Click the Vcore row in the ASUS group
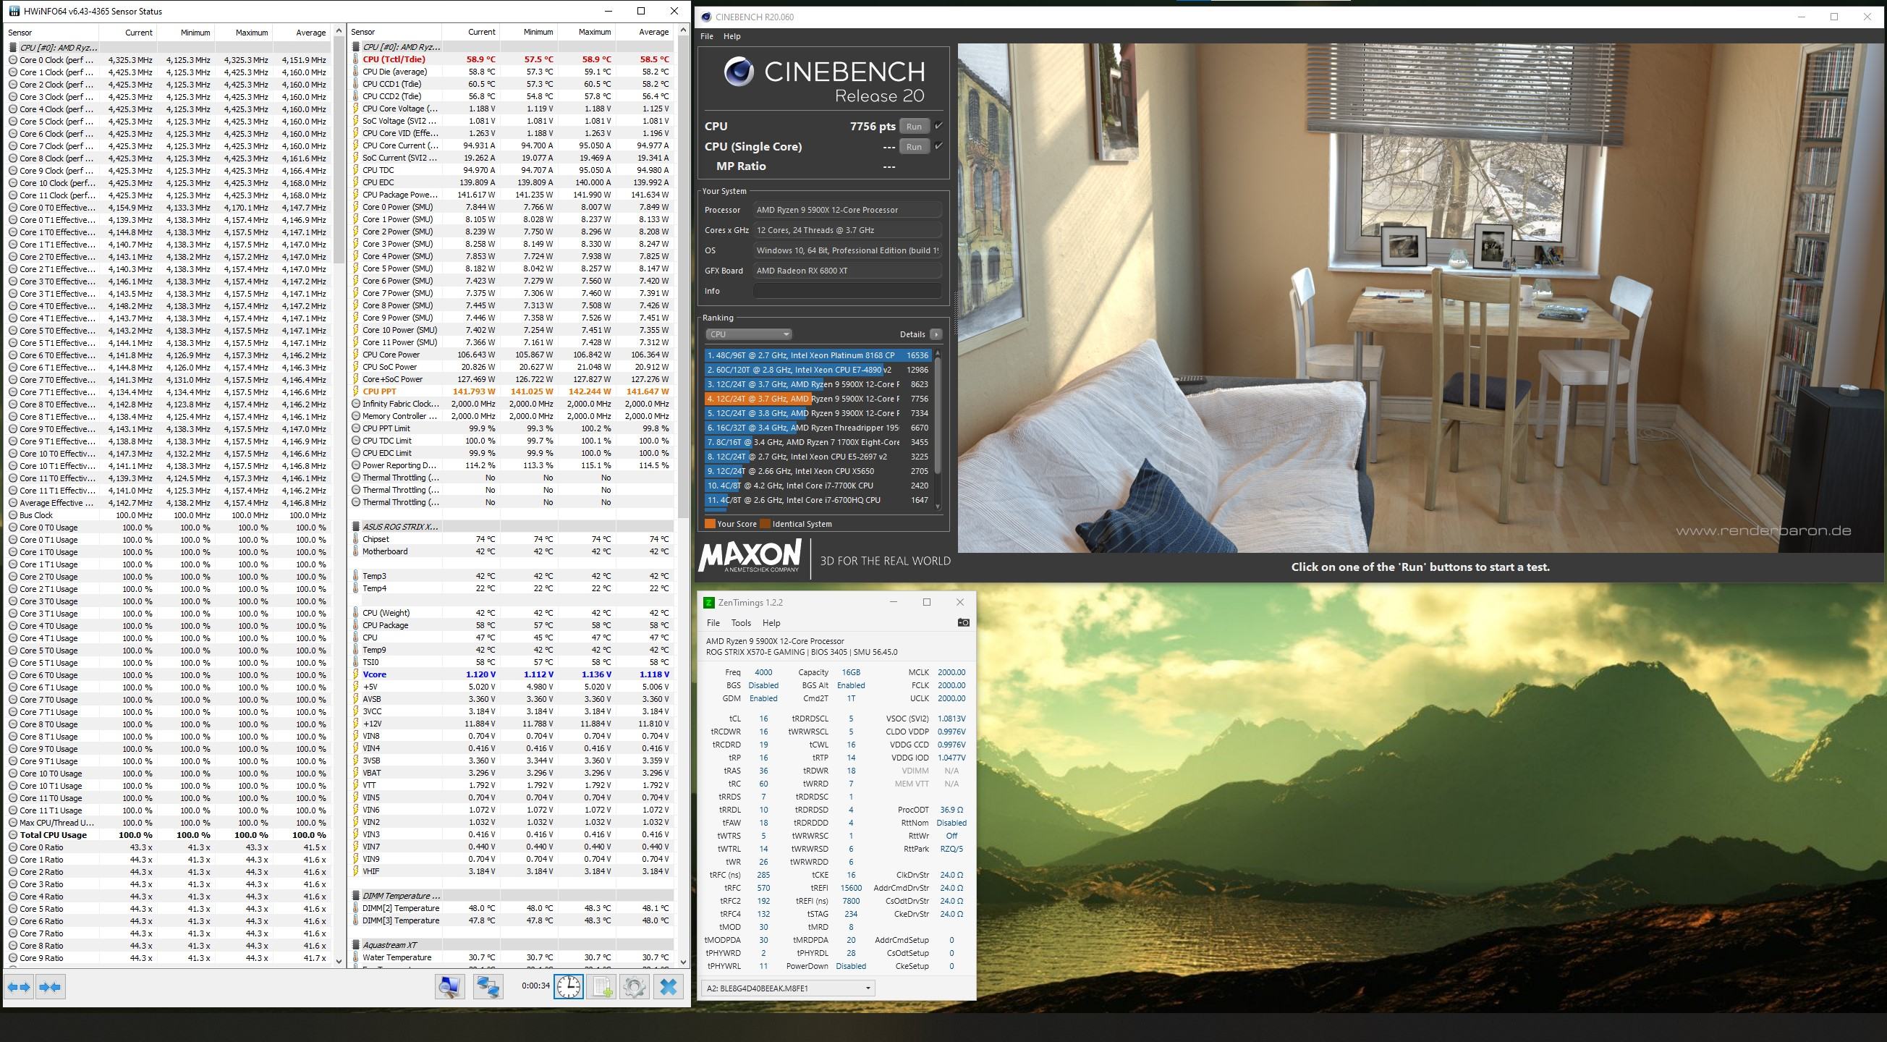 (512, 675)
